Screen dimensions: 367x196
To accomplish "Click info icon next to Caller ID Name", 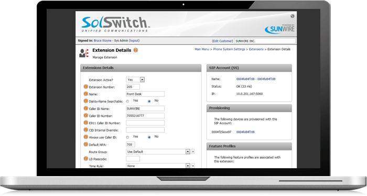I will (86, 108).
